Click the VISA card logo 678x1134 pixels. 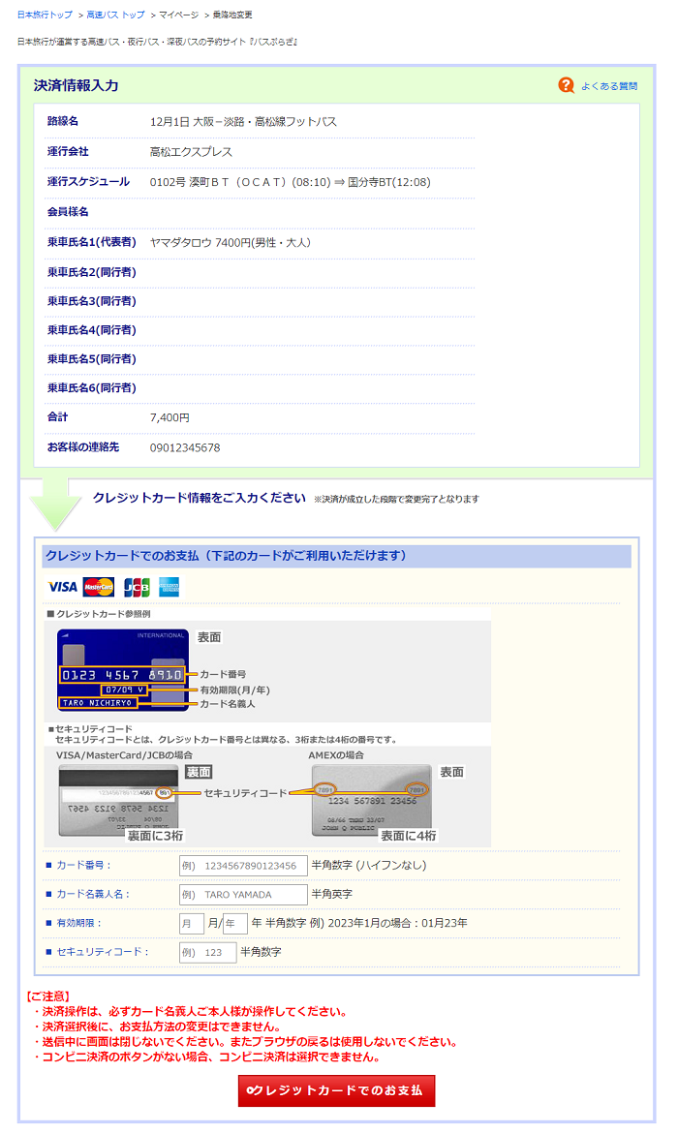click(x=62, y=587)
